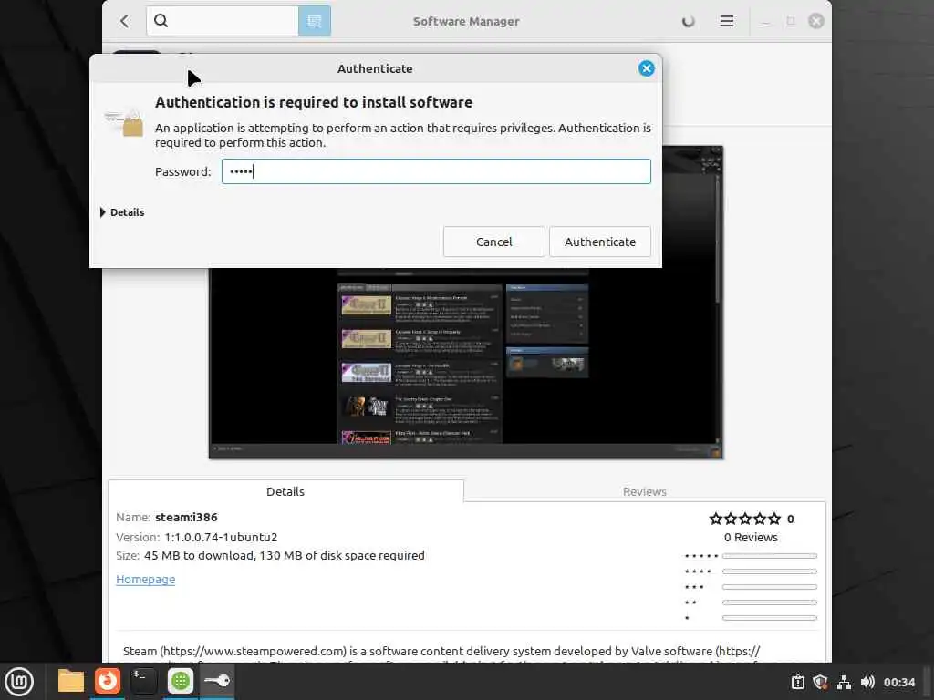Click the 0 Reviews text
The width and height of the screenshot is (934, 700).
coord(751,537)
